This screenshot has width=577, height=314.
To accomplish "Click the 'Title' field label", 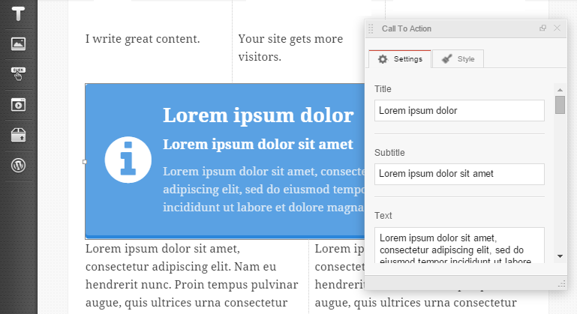I will (383, 89).
